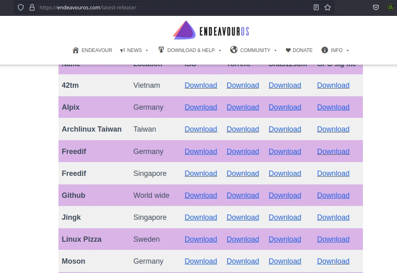This screenshot has height=273, width=397.
Task: Download torrent from 42tm mirror
Action: point(243,85)
